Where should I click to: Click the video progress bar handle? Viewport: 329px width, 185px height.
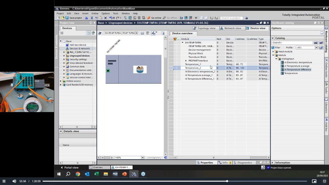(227, 181)
